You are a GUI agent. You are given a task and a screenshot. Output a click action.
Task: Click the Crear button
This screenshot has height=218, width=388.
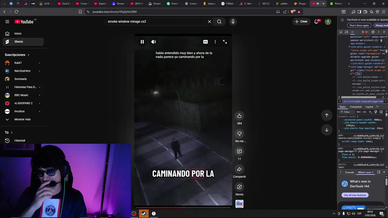(301, 21)
